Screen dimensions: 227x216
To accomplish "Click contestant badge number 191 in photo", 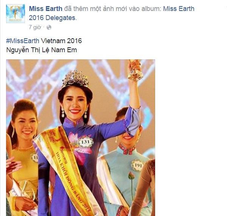I will [x=138, y=165].
